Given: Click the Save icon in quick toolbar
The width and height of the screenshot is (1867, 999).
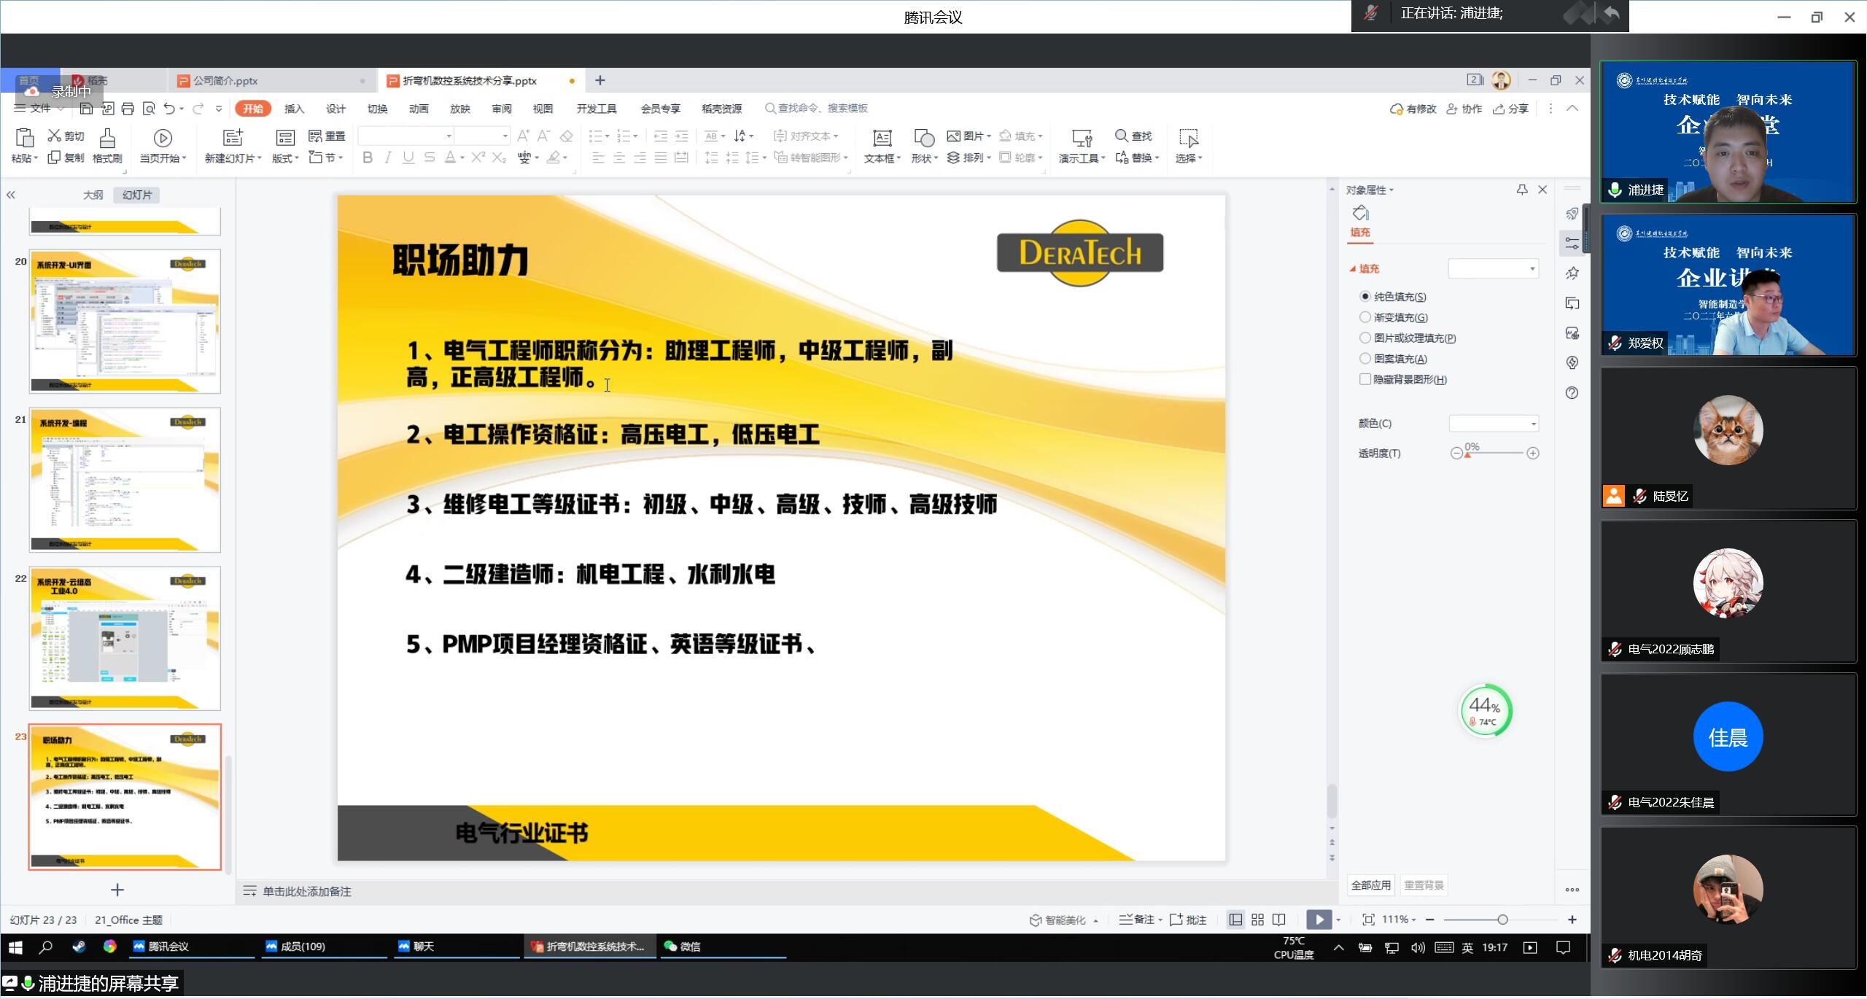Looking at the screenshot, I should [86, 109].
